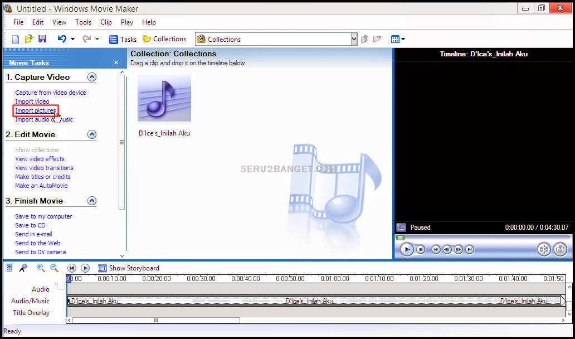Click Make titles or credits

point(43,177)
